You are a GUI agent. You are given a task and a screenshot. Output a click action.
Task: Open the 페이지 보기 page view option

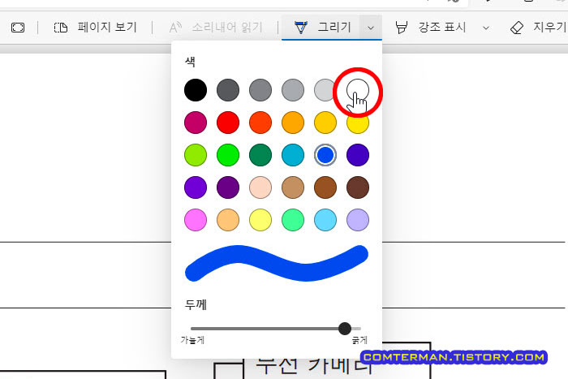click(x=95, y=27)
